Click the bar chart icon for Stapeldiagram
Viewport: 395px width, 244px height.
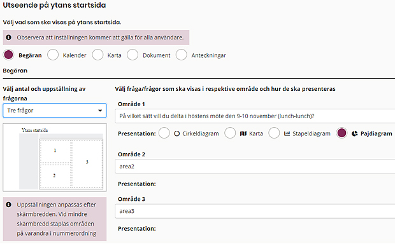pyautogui.click(x=287, y=133)
